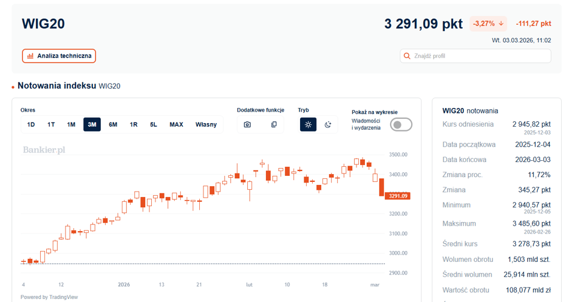The image size is (569, 302).
Task: Select the 6M period
Action: pos(113,124)
